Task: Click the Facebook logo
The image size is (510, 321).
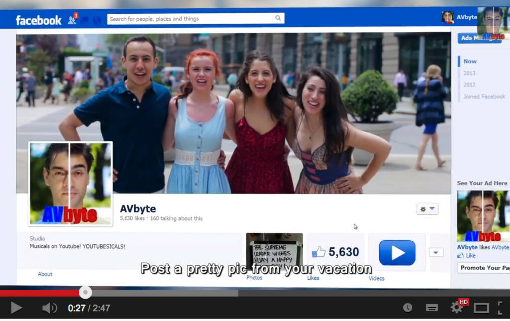Action: [38, 20]
